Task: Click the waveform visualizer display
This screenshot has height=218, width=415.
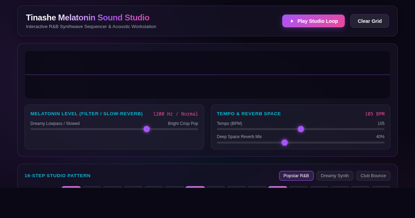Action: pos(207,75)
